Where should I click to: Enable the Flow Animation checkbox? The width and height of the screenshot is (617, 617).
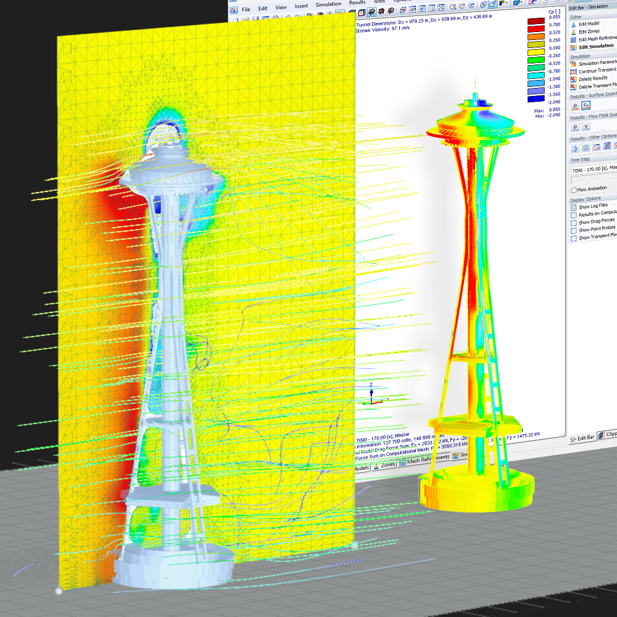[574, 190]
